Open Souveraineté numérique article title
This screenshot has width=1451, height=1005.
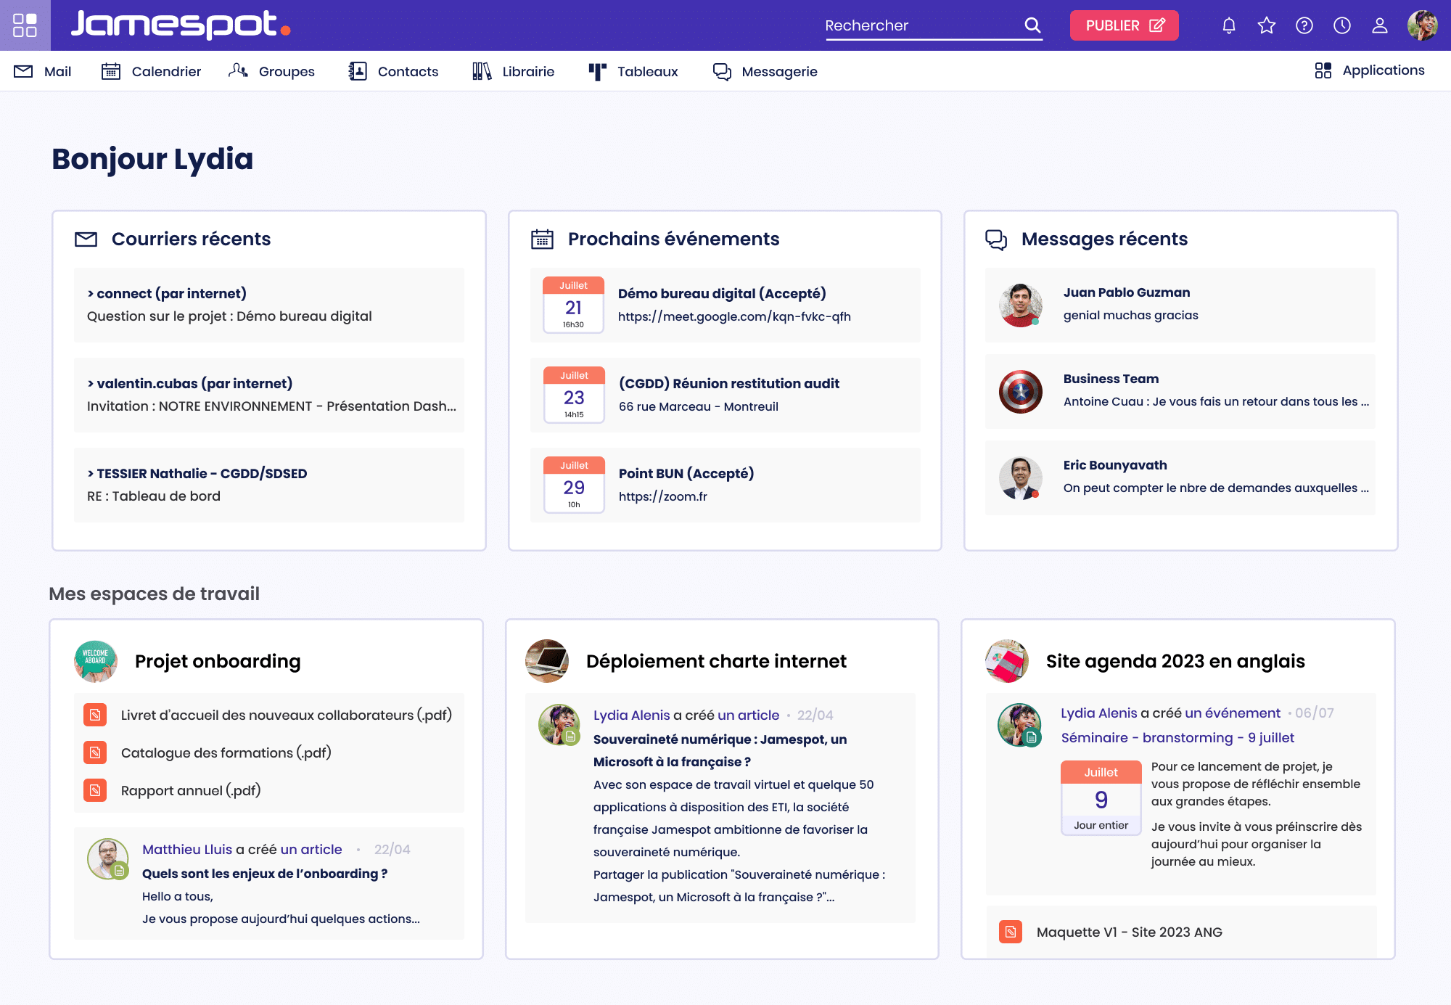point(720,750)
